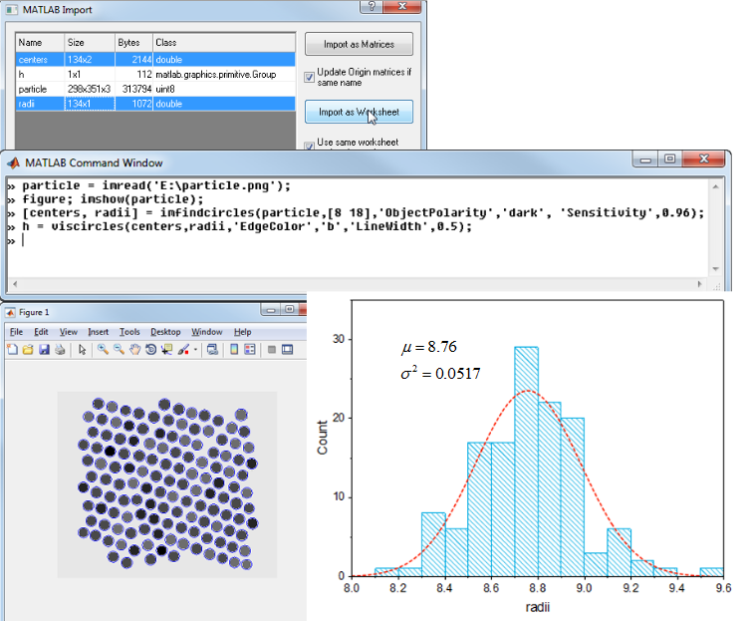Click the Name column header
750x621 pixels.
tap(40, 44)
